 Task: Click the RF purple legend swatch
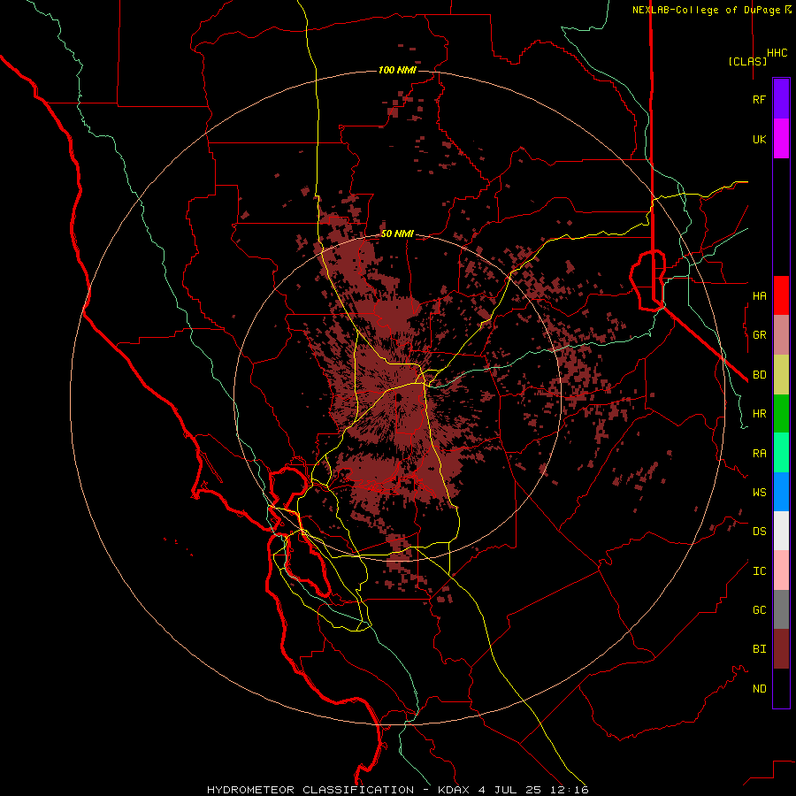(781, 99)
